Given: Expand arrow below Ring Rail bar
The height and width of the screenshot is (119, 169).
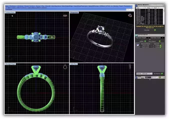Looking at the screenshot, I should coord(150,80).
